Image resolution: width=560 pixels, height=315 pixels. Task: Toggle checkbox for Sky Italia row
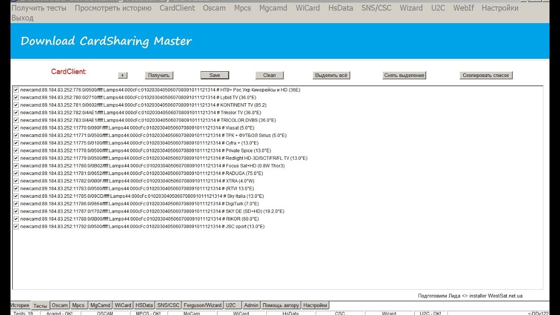click(16, 196)
